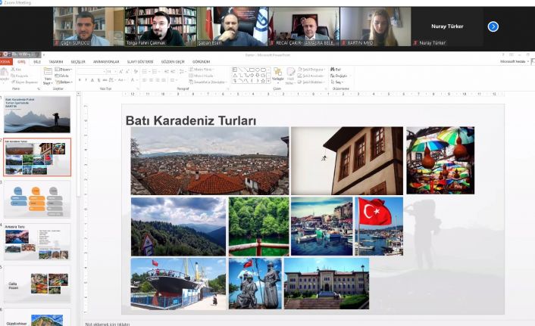Increase font size with larger A icon
The width and height of the screenshot is (535, 326).
(x=121, y=72)
